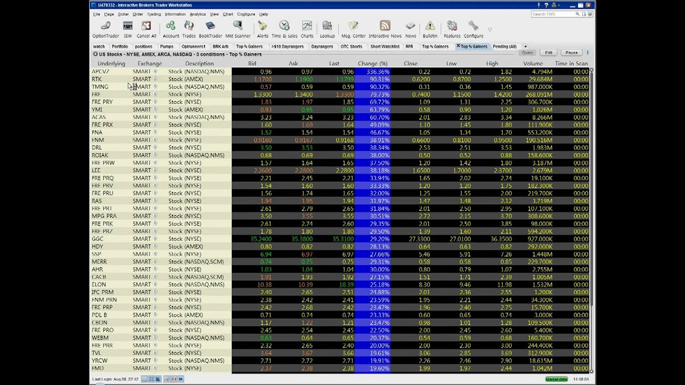Open the Alerts bell icon
Image resolution: width=685 pixels, height=385 pixels.
pyautogui.click(x=262, y=29)
